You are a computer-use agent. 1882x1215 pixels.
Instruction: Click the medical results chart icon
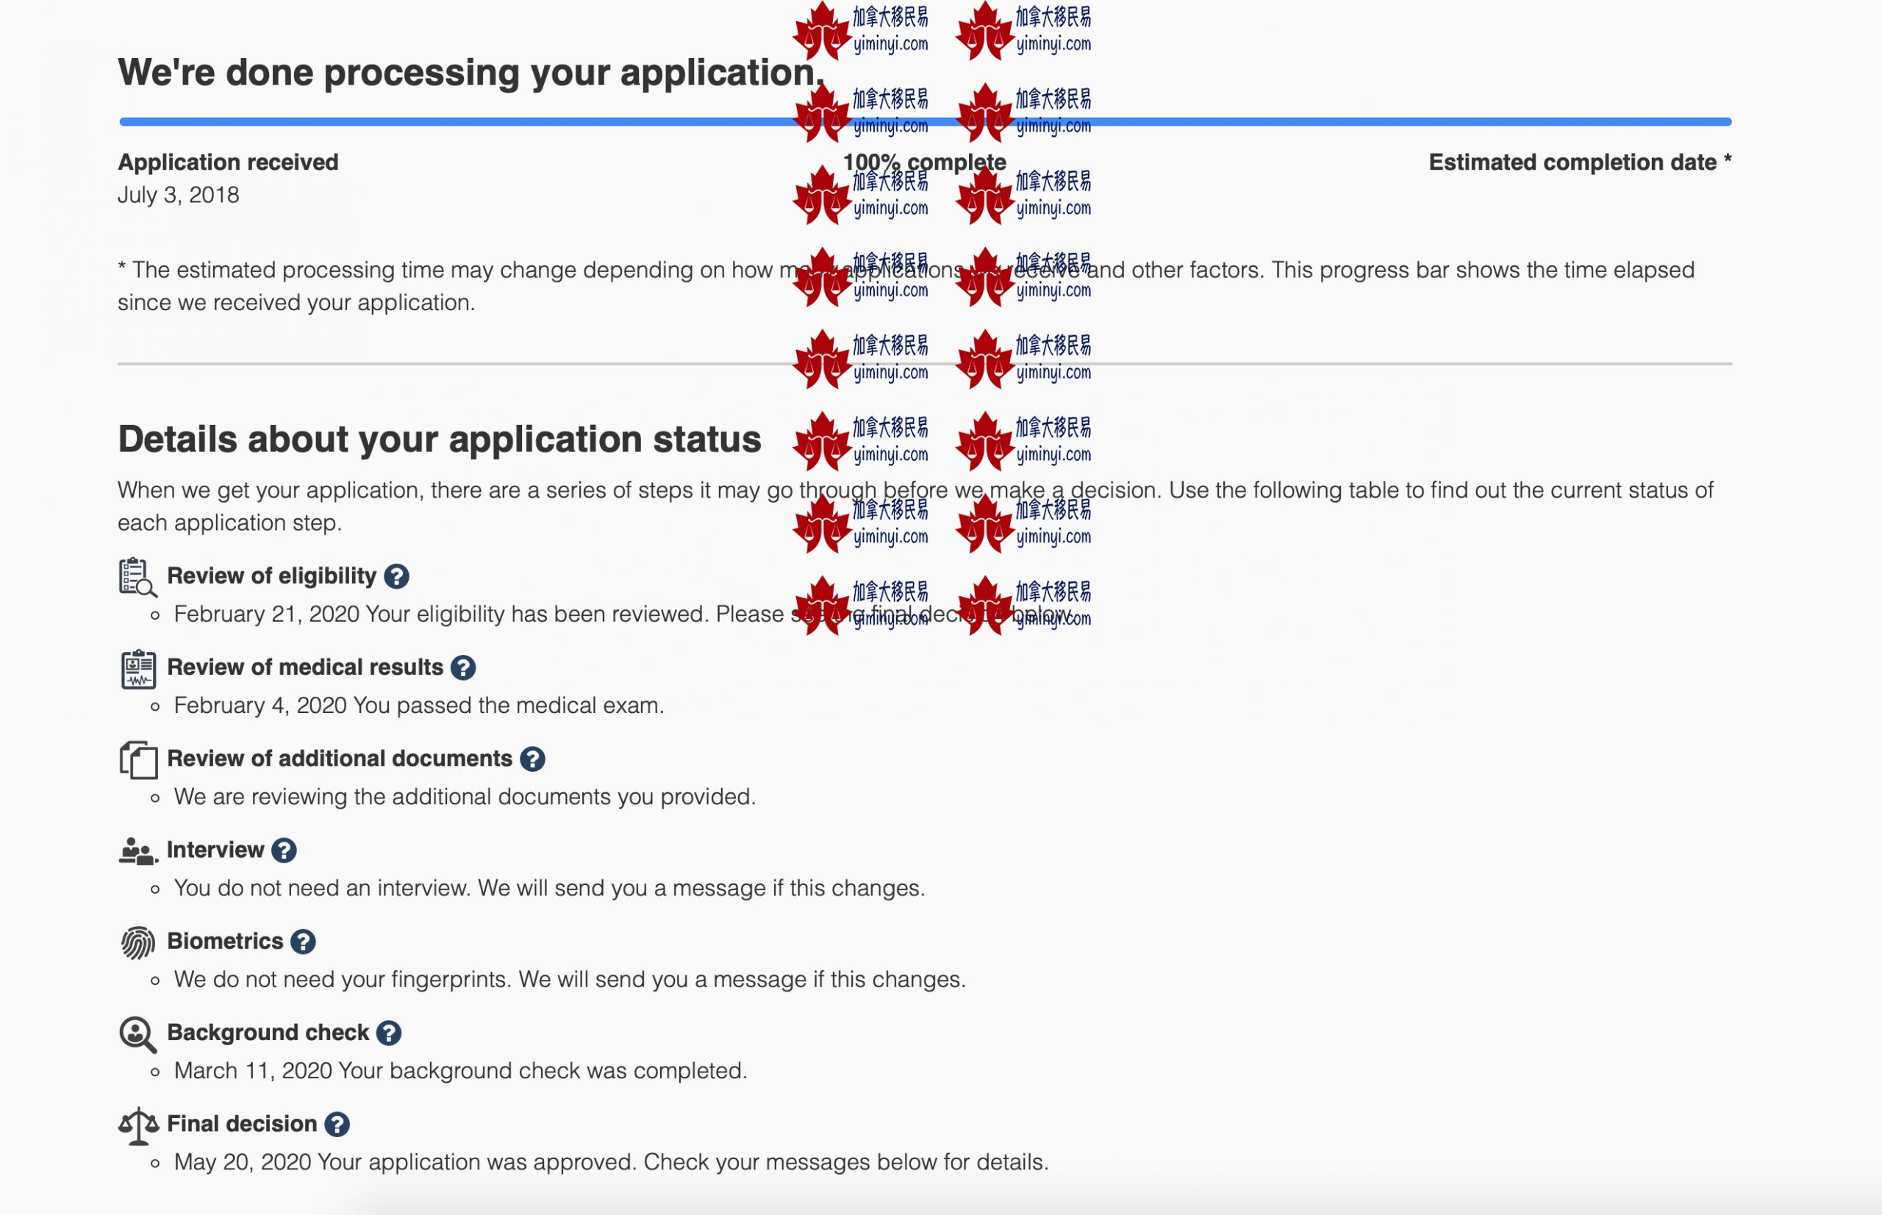pos(138,669)
